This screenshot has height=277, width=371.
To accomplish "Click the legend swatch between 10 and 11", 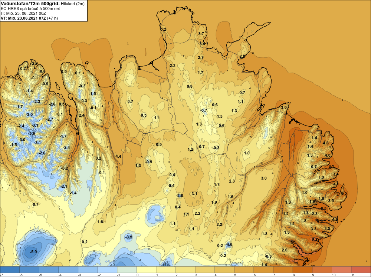I will click(342, 270).
